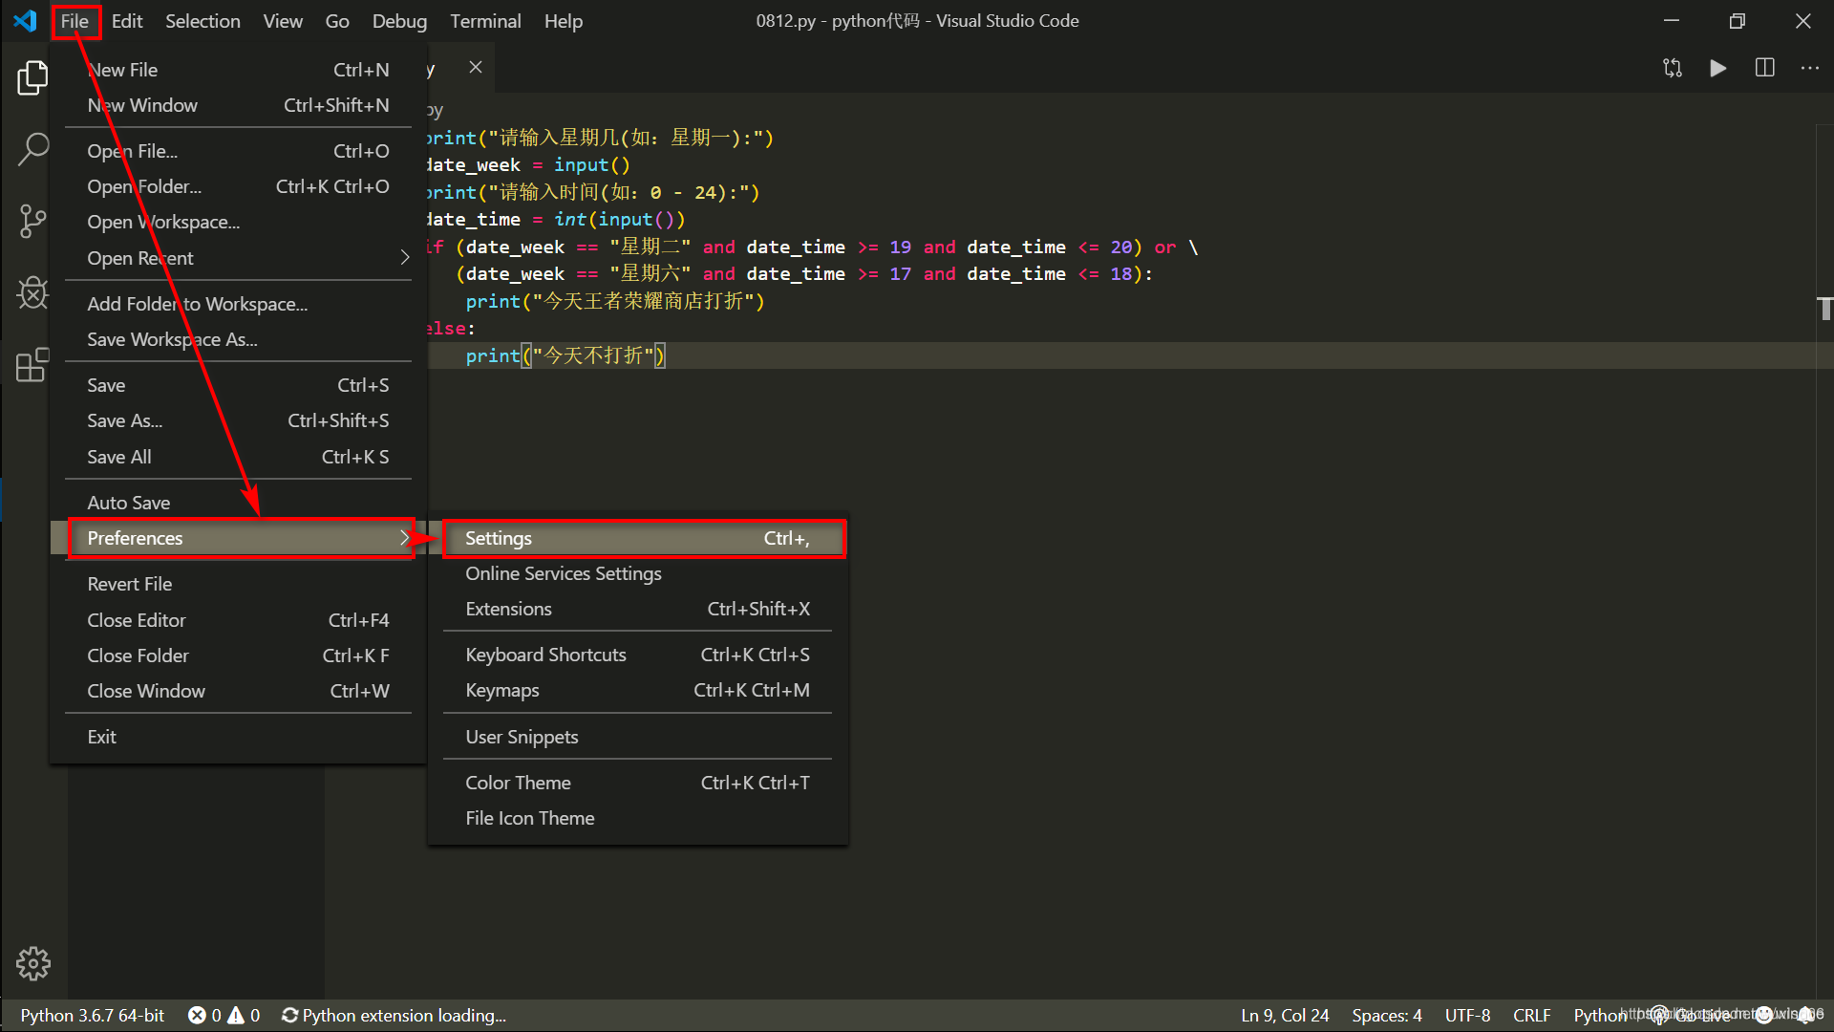Click Spaces: 4 indentation setting

click(x=1387, y=1015)
